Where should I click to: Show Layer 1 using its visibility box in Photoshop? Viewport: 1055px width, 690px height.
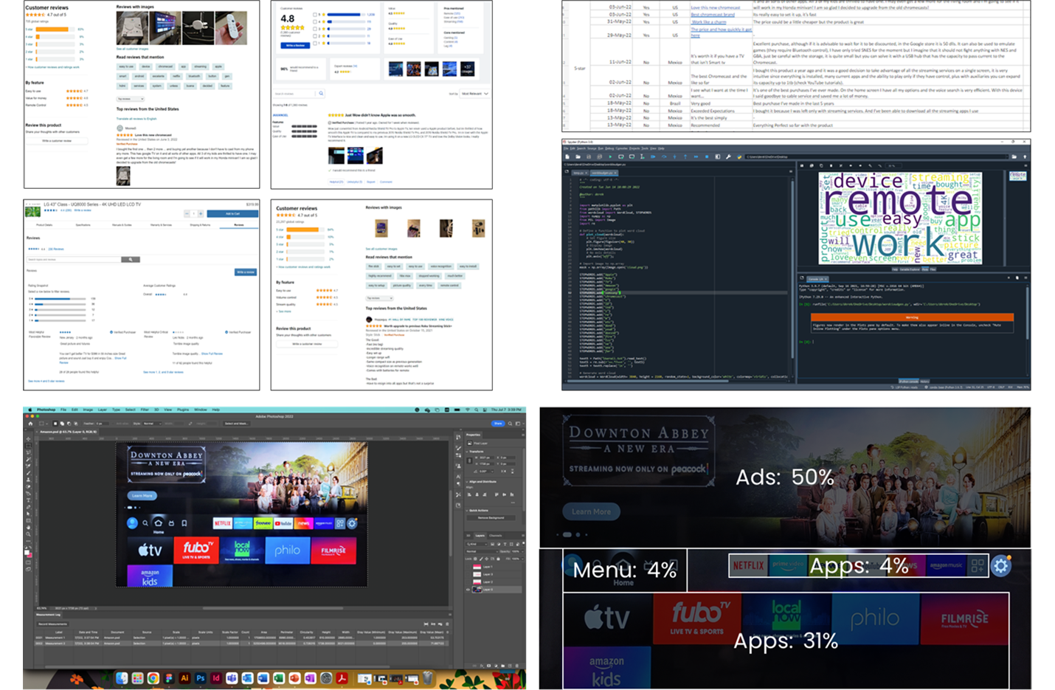[x=468, y=567]
